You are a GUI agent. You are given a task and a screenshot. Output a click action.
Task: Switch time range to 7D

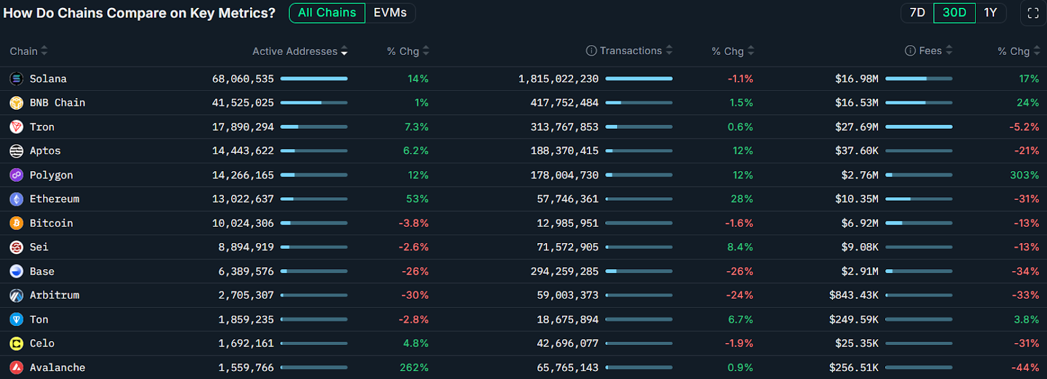[x=917, y=13]
